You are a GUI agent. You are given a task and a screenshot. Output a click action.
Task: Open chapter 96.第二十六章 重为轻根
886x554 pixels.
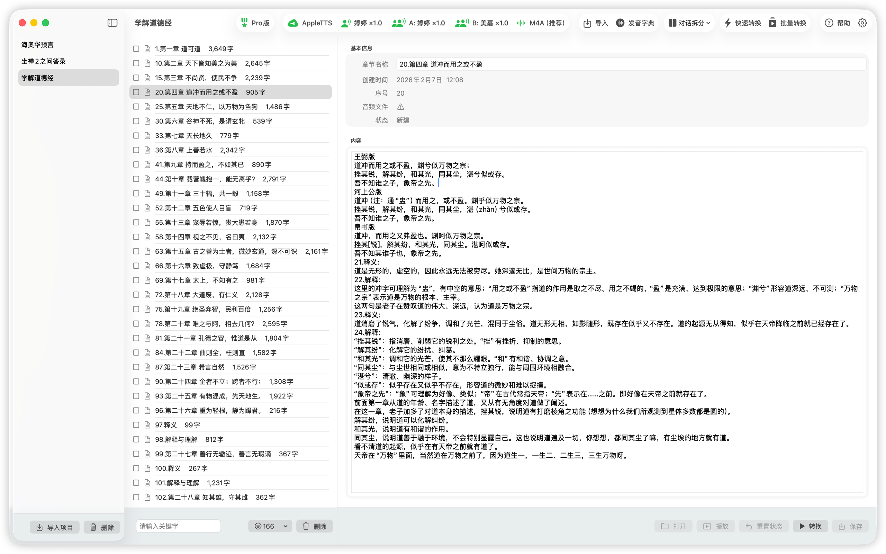pos(230,410)
